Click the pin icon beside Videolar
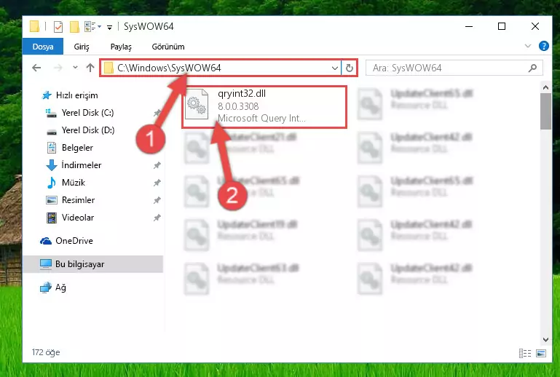 pos(157,218)
